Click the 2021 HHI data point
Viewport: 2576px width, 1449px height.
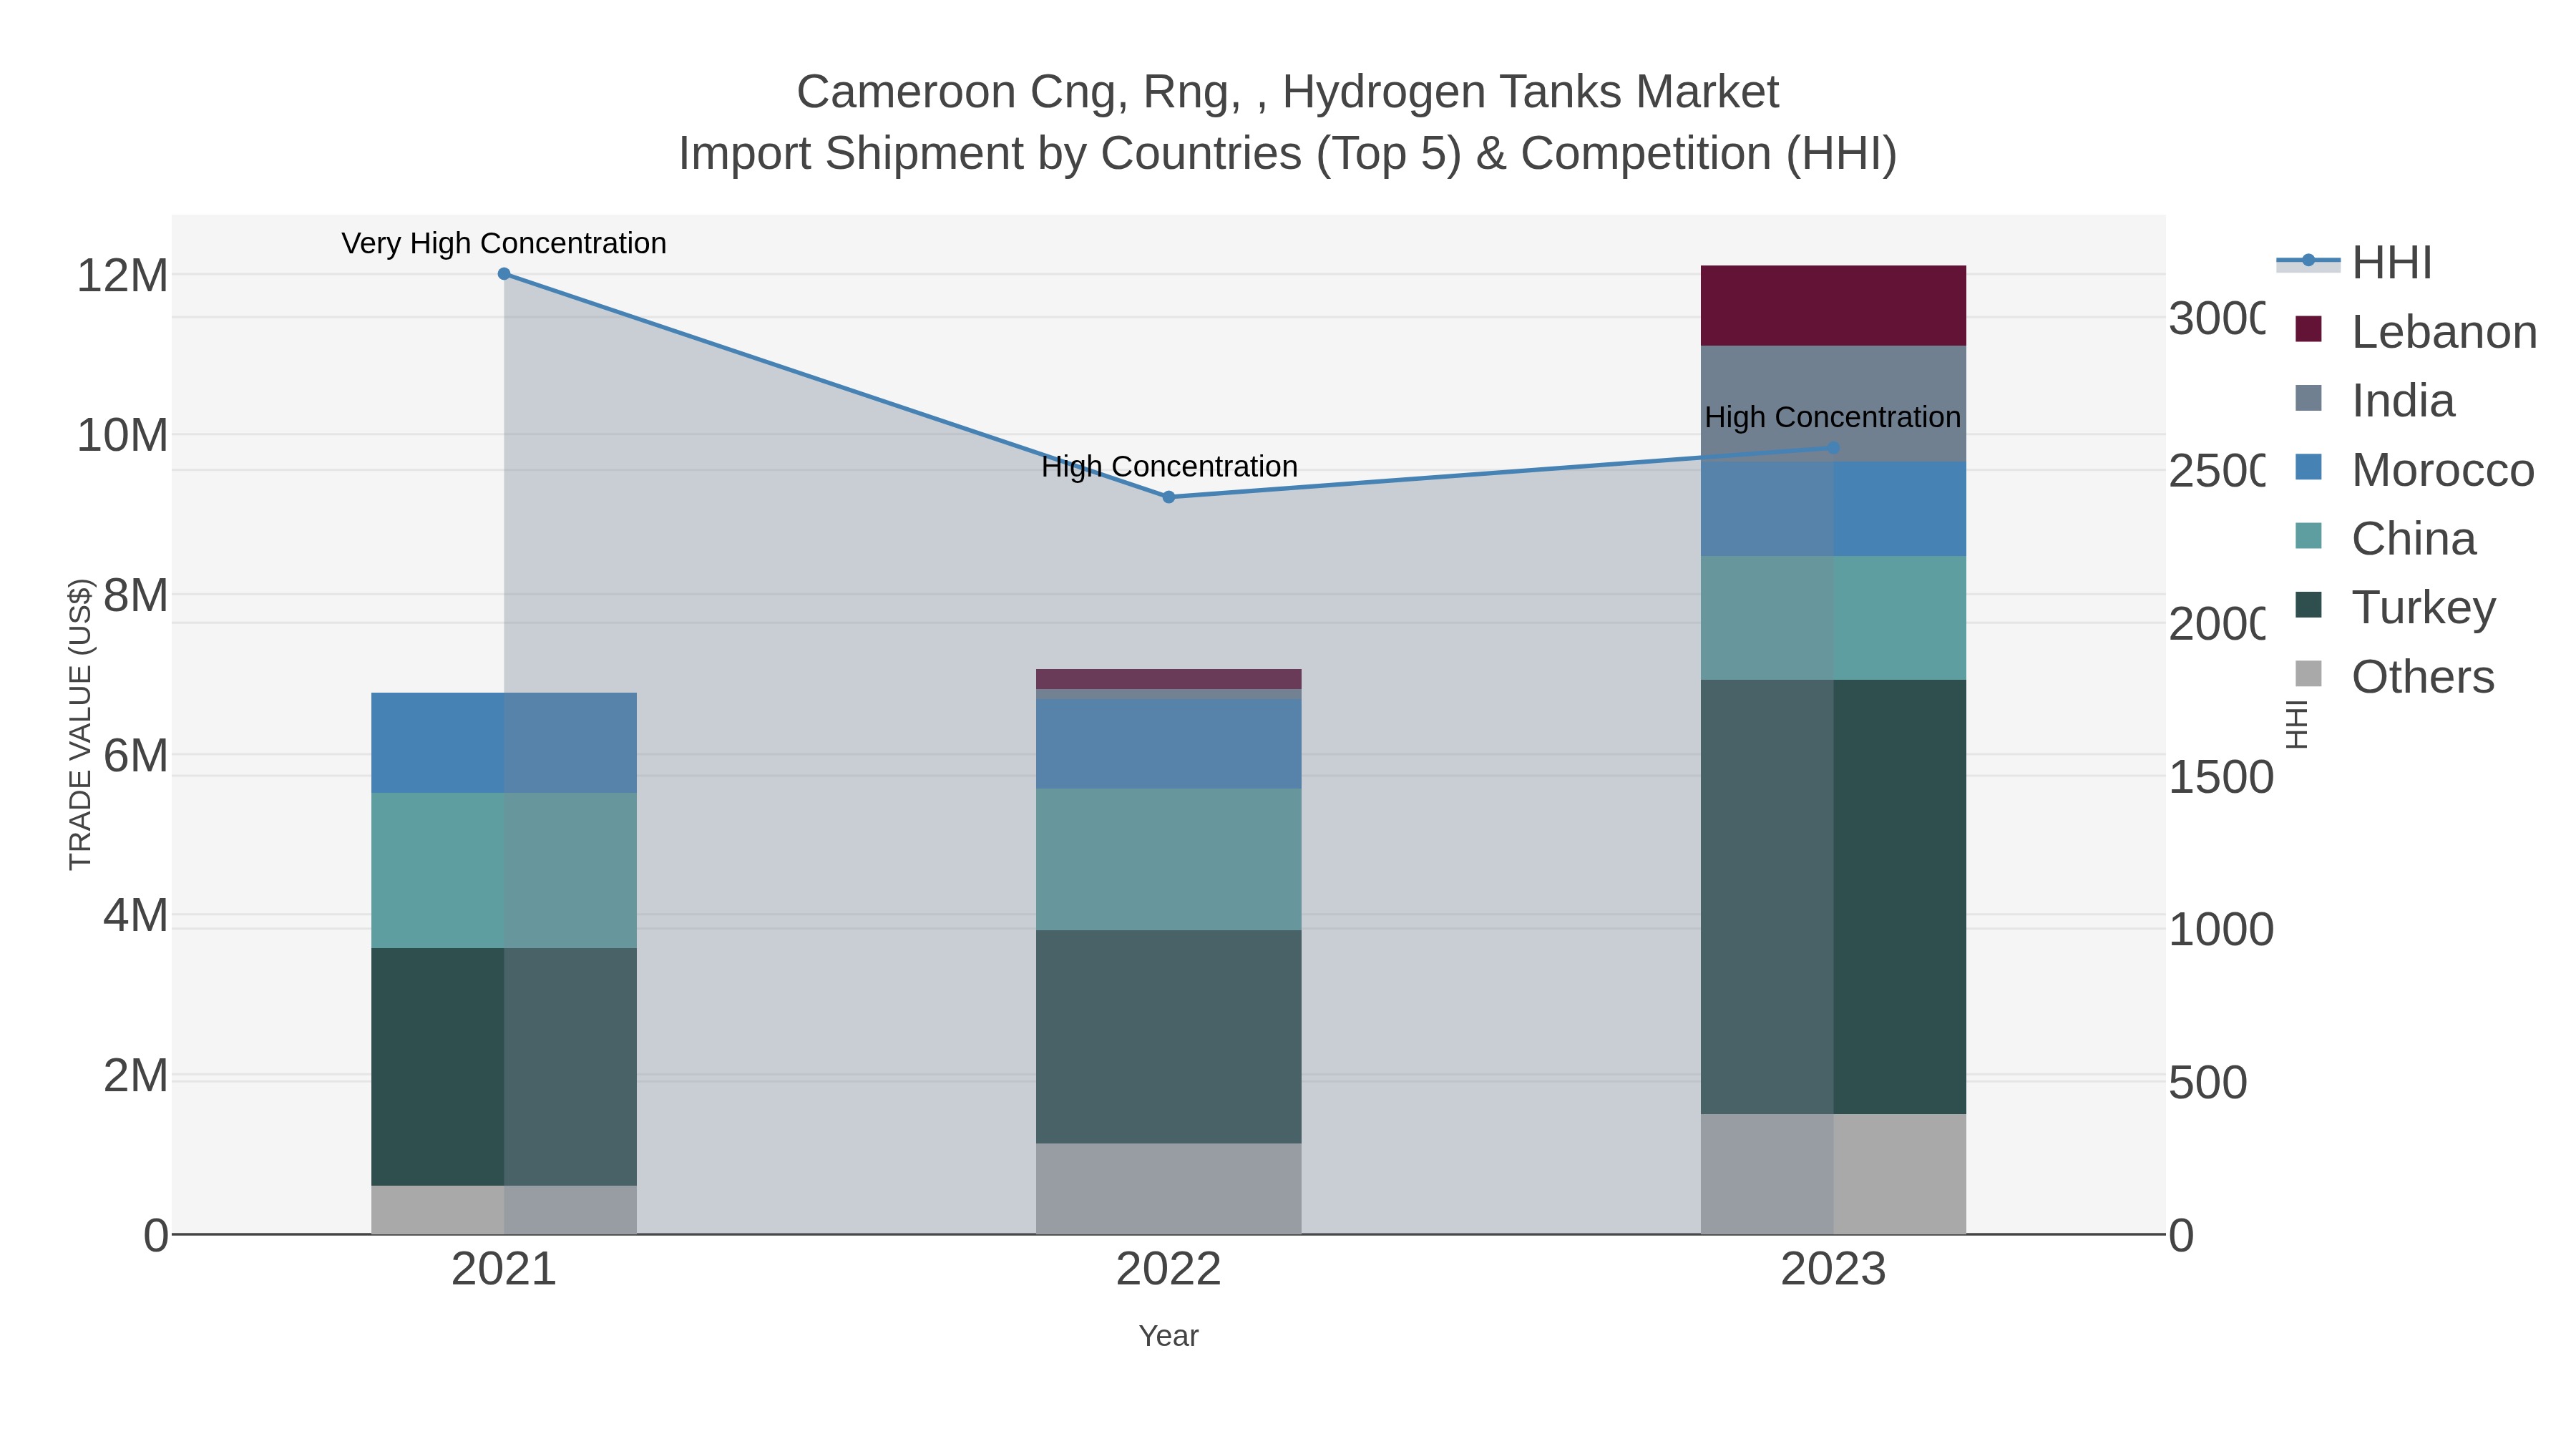coord(504,274)
